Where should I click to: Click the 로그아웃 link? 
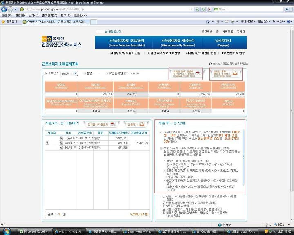(x=207, y=31)
